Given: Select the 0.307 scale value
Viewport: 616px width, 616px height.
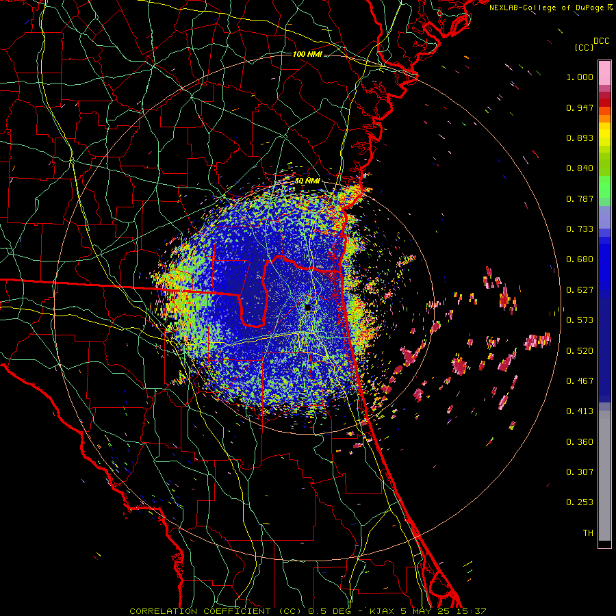Looking at the screenshot, I should (580, 472).
